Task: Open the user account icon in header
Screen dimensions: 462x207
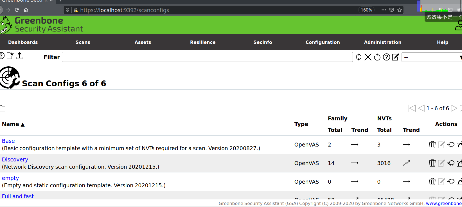Action: click(459, 25)
